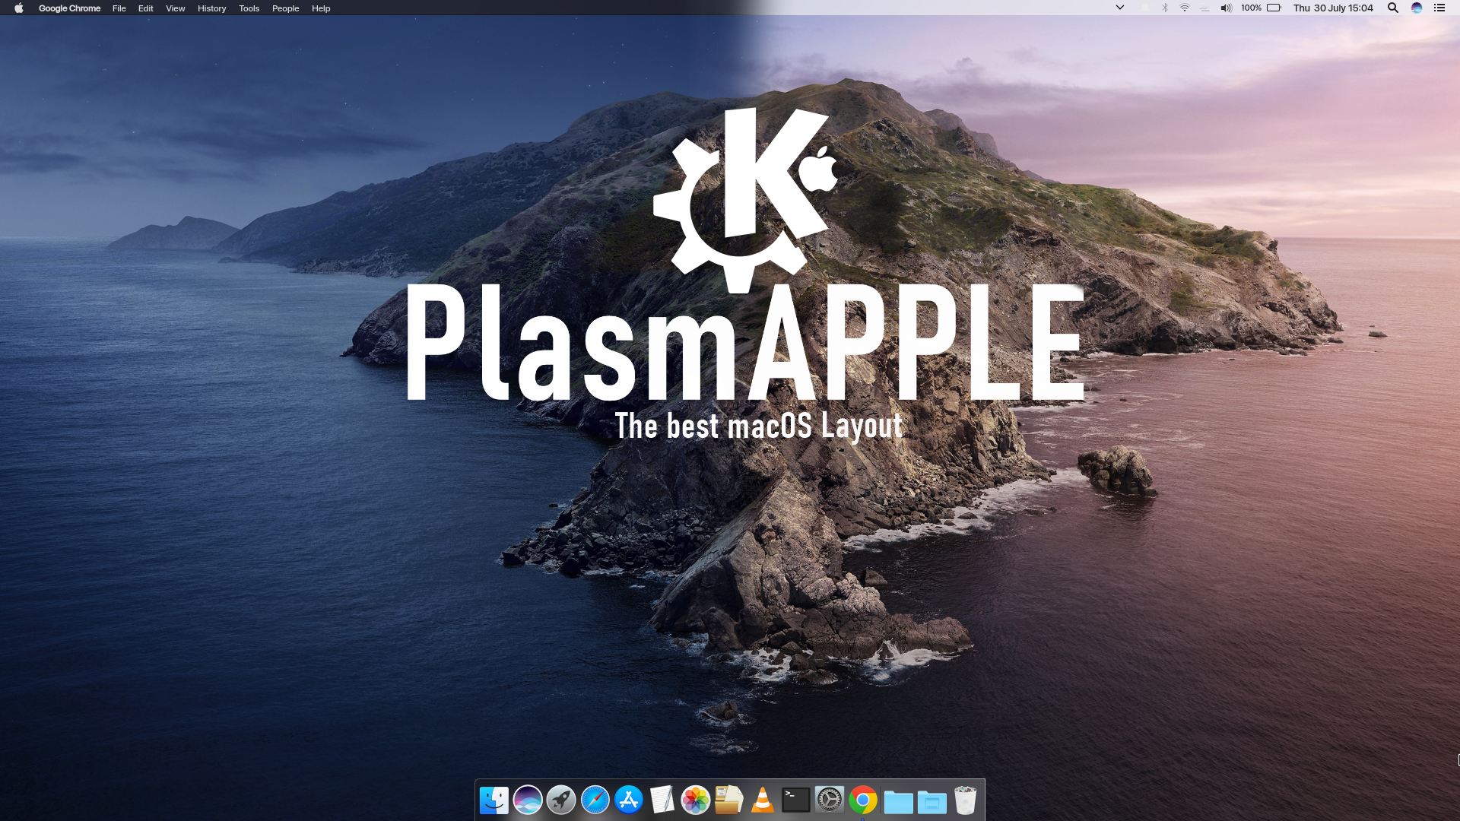Open System Preferences gear dock icon
Viewport: 1460px width, 821px height.
click(830, 800)
